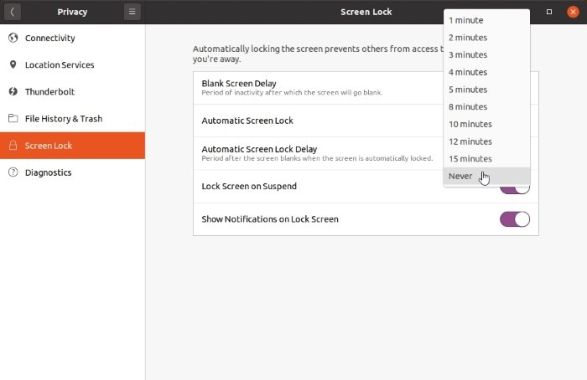Click the Automatic Screen Lock row label
The image size is (587, 380).
[x=247, y=121]
